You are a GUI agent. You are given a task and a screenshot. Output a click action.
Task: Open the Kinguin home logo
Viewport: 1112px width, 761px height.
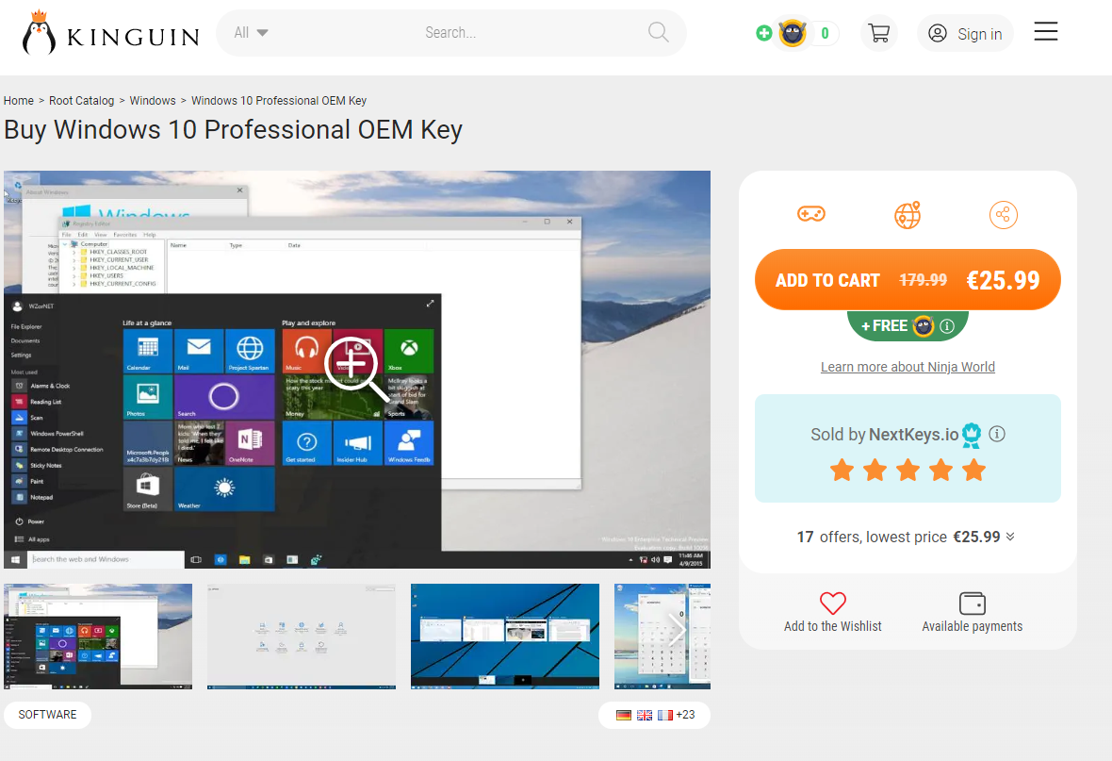pos(110,33)
